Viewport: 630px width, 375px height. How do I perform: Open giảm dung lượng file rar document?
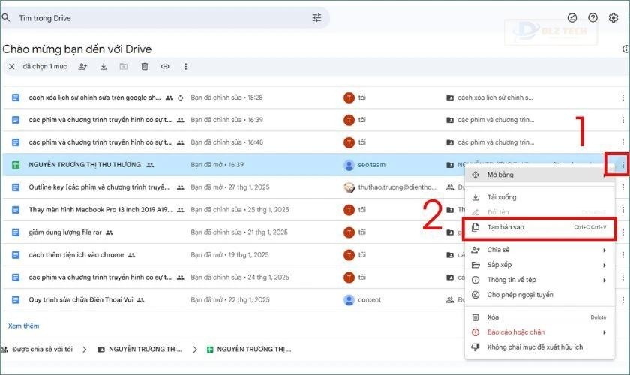(65, 232)
